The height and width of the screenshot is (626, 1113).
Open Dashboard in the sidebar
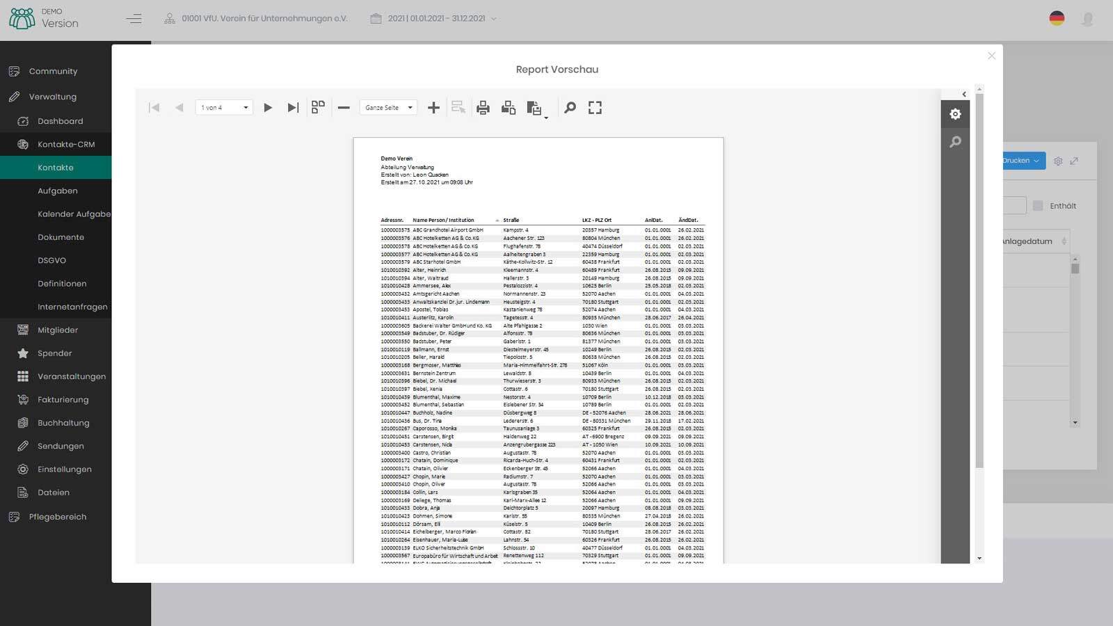click(61, 121)
